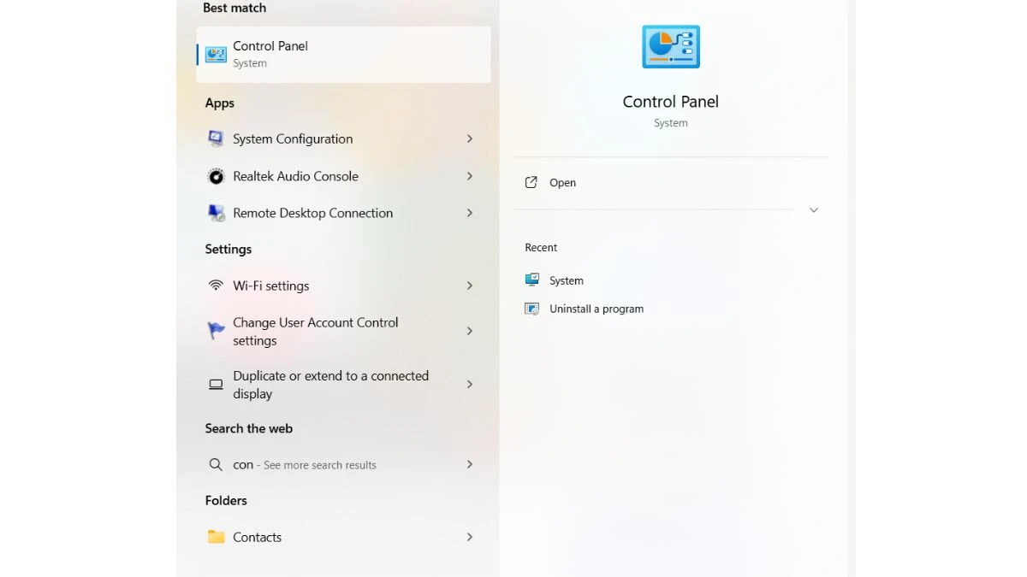Expand Contacts folder result chevron

click(x=469, y=537)
